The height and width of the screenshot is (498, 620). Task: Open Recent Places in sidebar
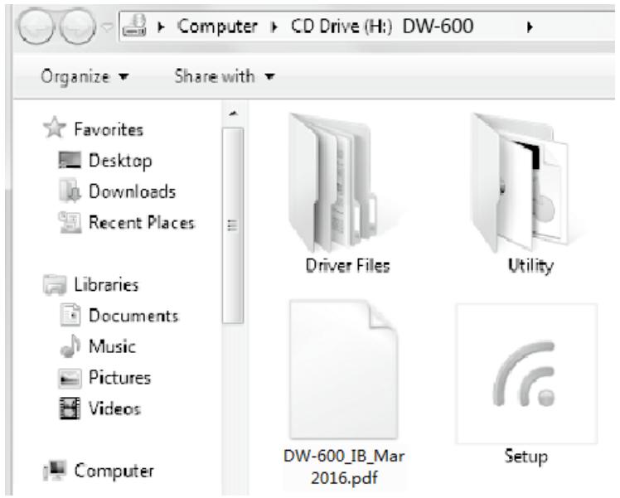click(x=142, y=223)
